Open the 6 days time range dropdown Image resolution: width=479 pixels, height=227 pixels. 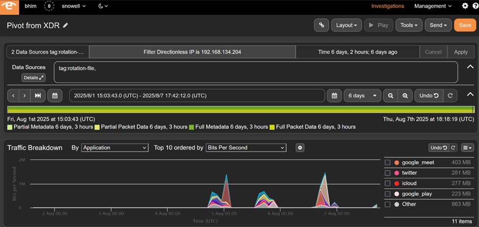pyautogui.click(x=363, y=95)
